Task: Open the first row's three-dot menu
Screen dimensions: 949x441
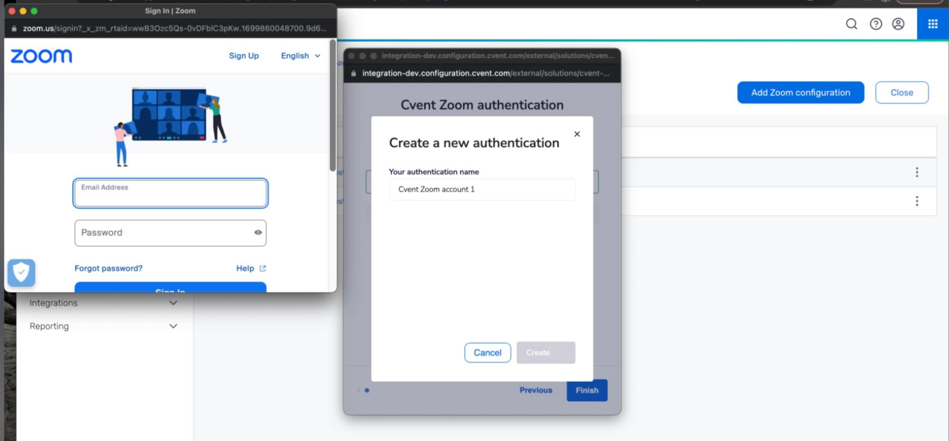Action: point(917,172)
